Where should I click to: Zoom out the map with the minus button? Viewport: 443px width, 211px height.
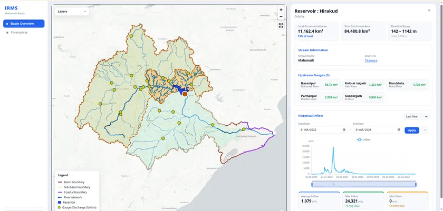tap(281, 17)
